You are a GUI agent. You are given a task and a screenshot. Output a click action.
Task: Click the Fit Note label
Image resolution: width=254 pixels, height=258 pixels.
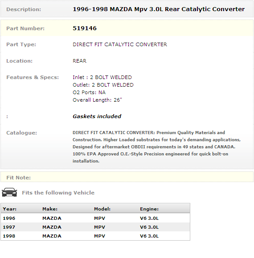point(19,178)
